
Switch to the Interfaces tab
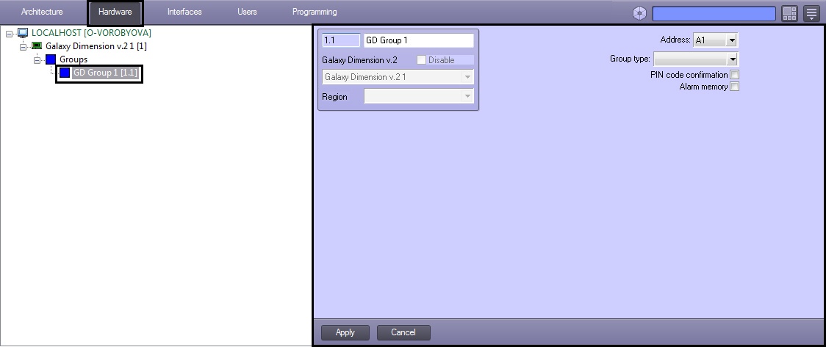pos(184,12)
